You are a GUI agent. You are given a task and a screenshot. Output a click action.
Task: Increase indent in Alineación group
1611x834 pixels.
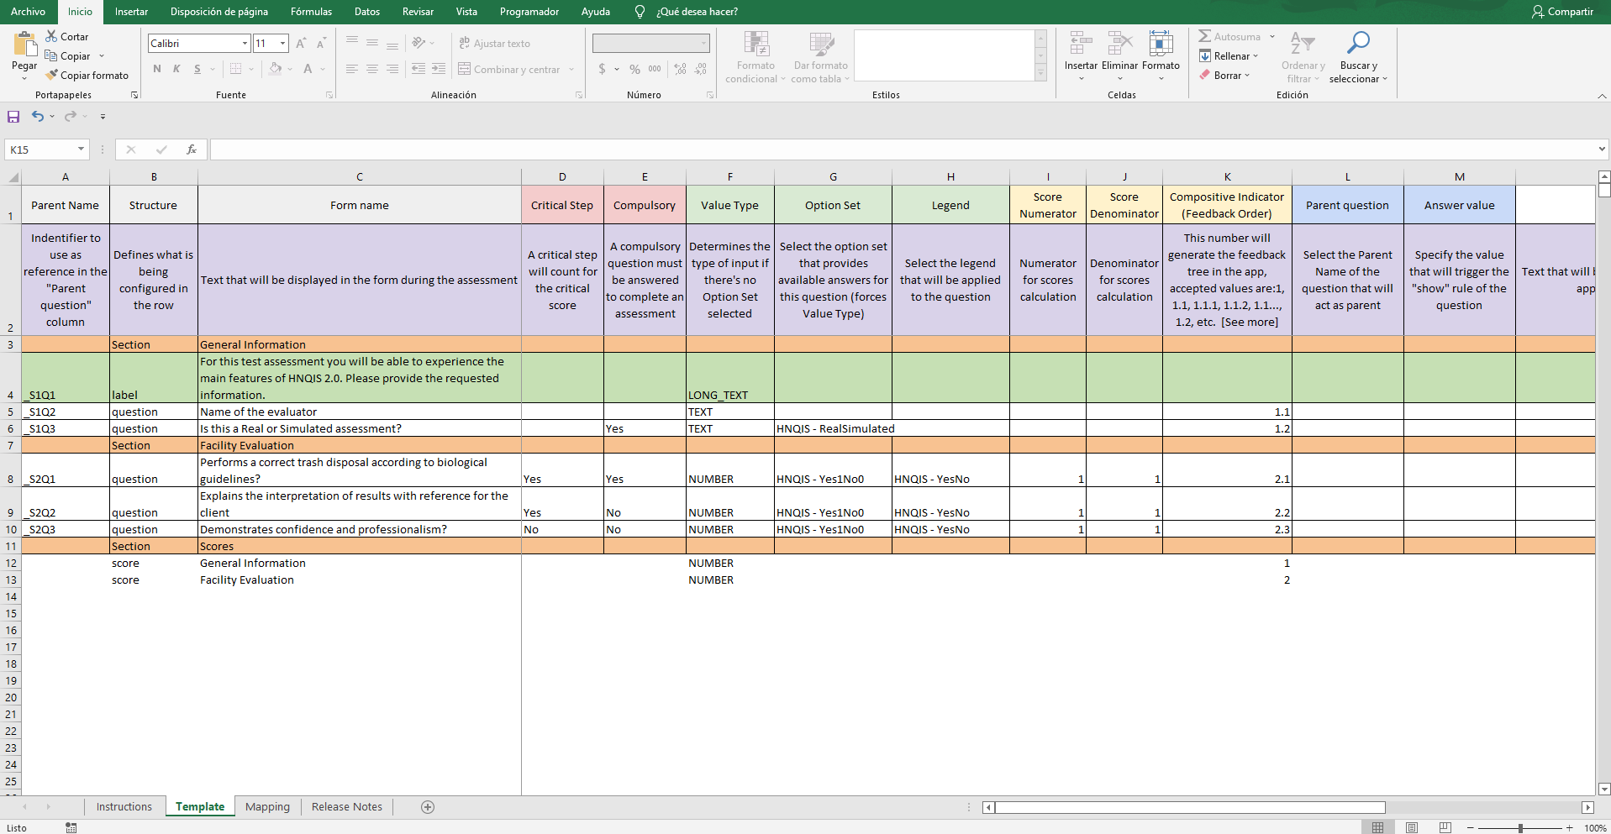(x=439, y=69)
